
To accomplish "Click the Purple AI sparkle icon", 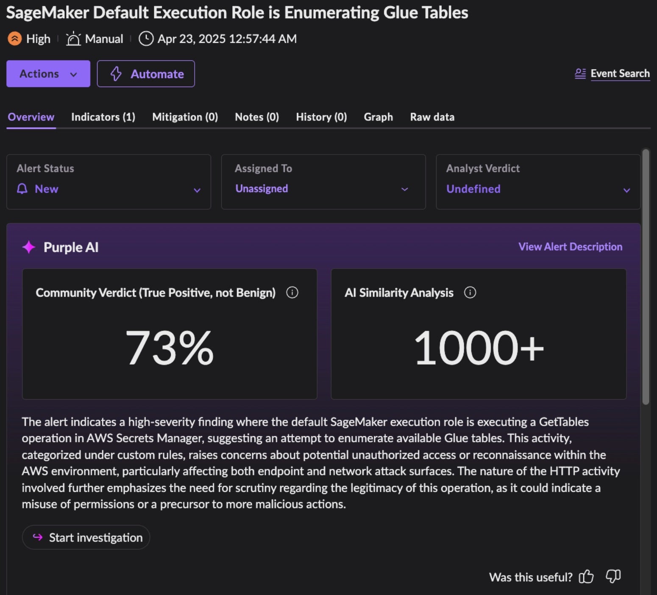I will click(x=29, y=247).
